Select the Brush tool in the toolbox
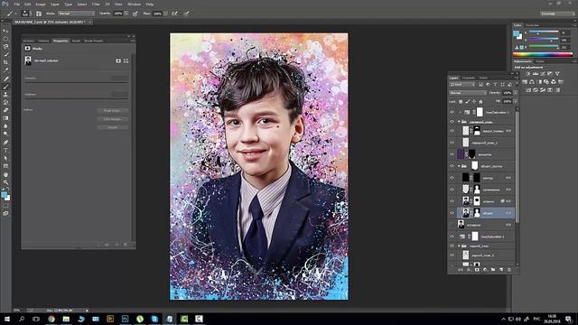This screenshot has height=325, width=578. pos(5,87)
